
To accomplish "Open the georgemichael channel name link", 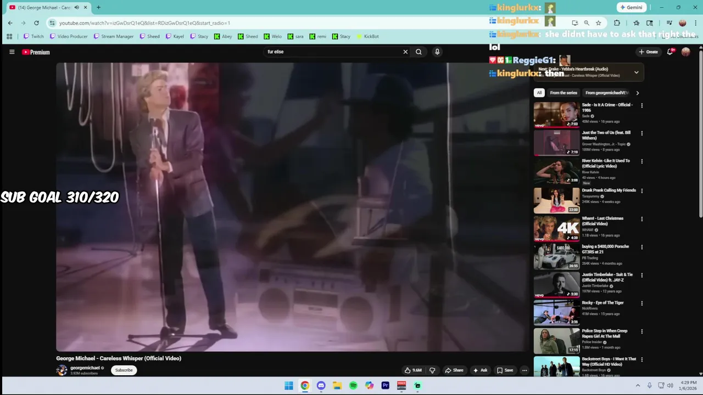I will [85, 368].
